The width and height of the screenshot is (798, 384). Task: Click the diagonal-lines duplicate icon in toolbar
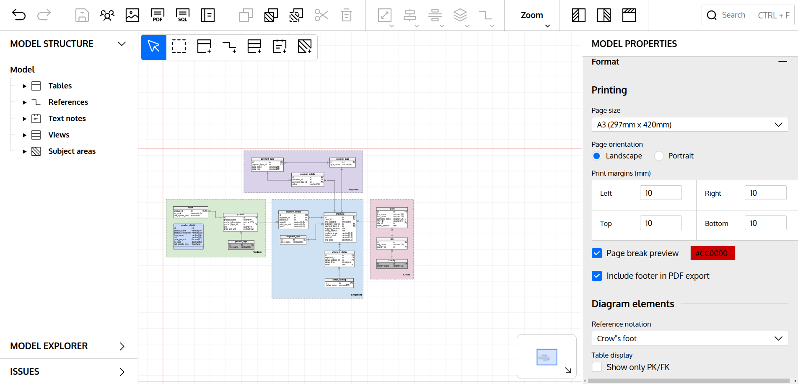[296, 15]
